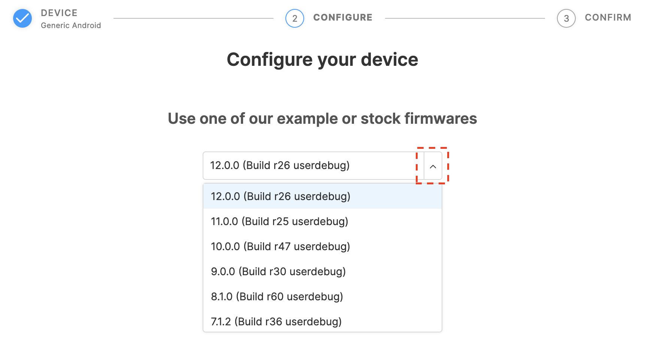648x350 pixels.
Task: Go to the DEVICE step label
Action: tap(59, 13)
